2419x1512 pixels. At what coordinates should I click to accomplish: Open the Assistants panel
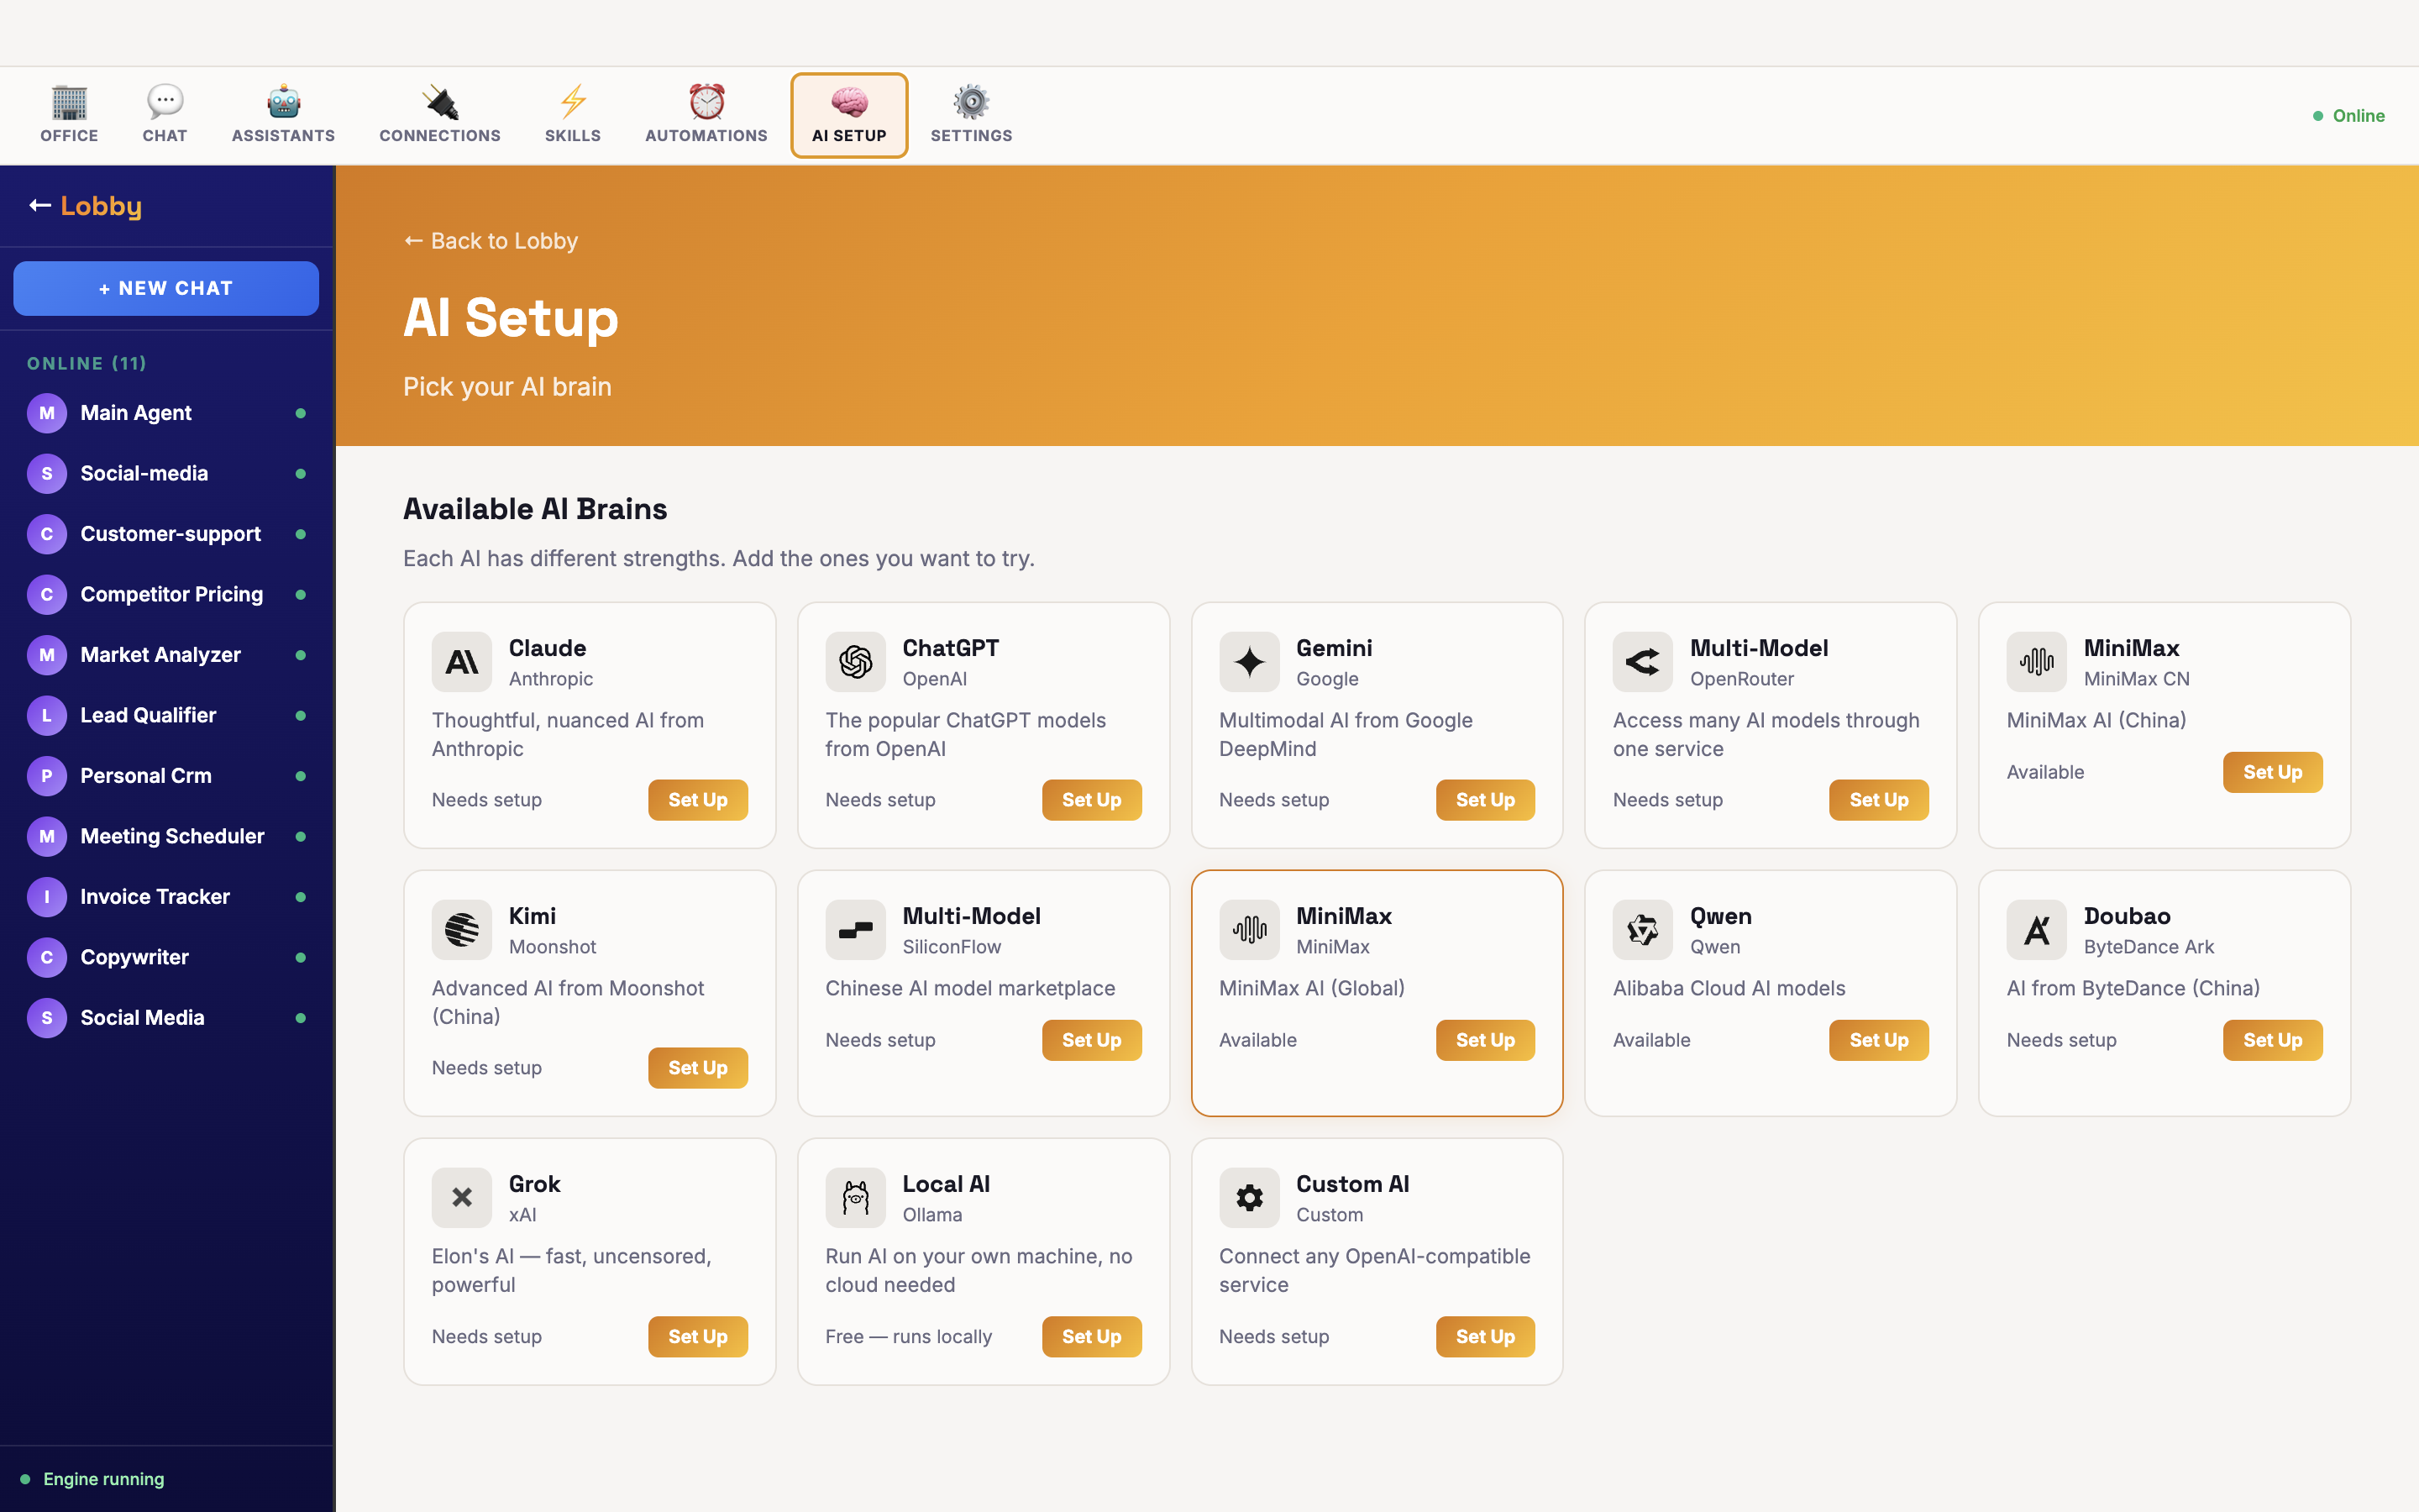point(283,113)
